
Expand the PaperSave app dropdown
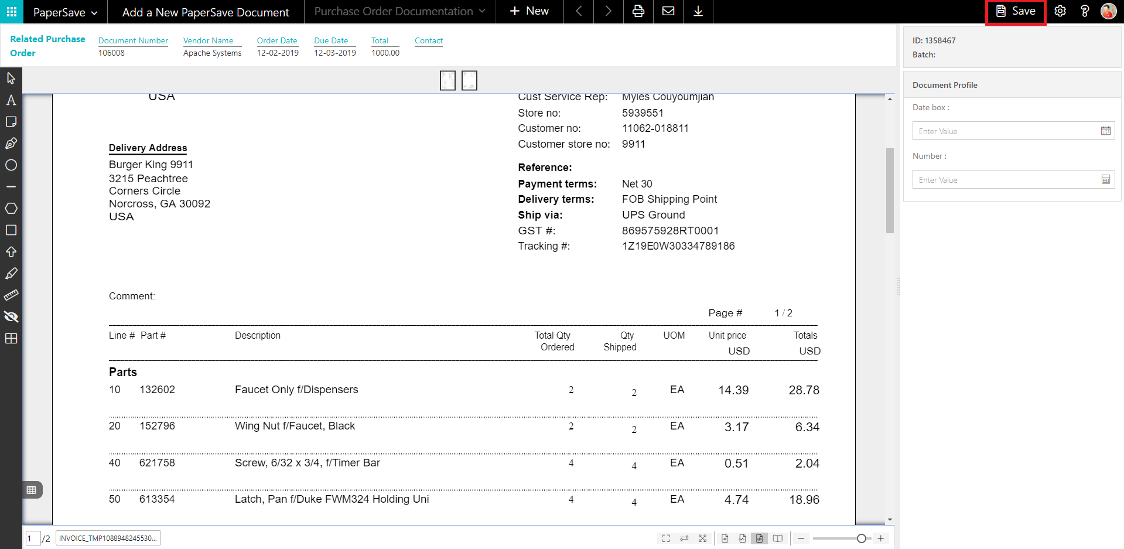[65, 12]
